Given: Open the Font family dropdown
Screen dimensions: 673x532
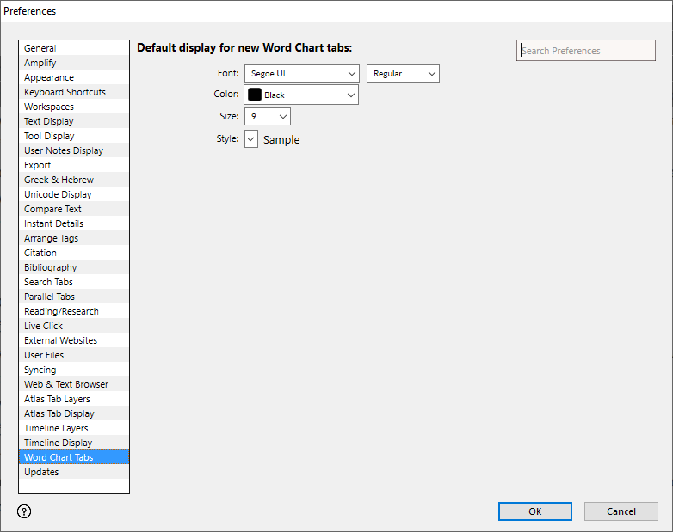Looking at the screenshot, I should tap(301, 74).
